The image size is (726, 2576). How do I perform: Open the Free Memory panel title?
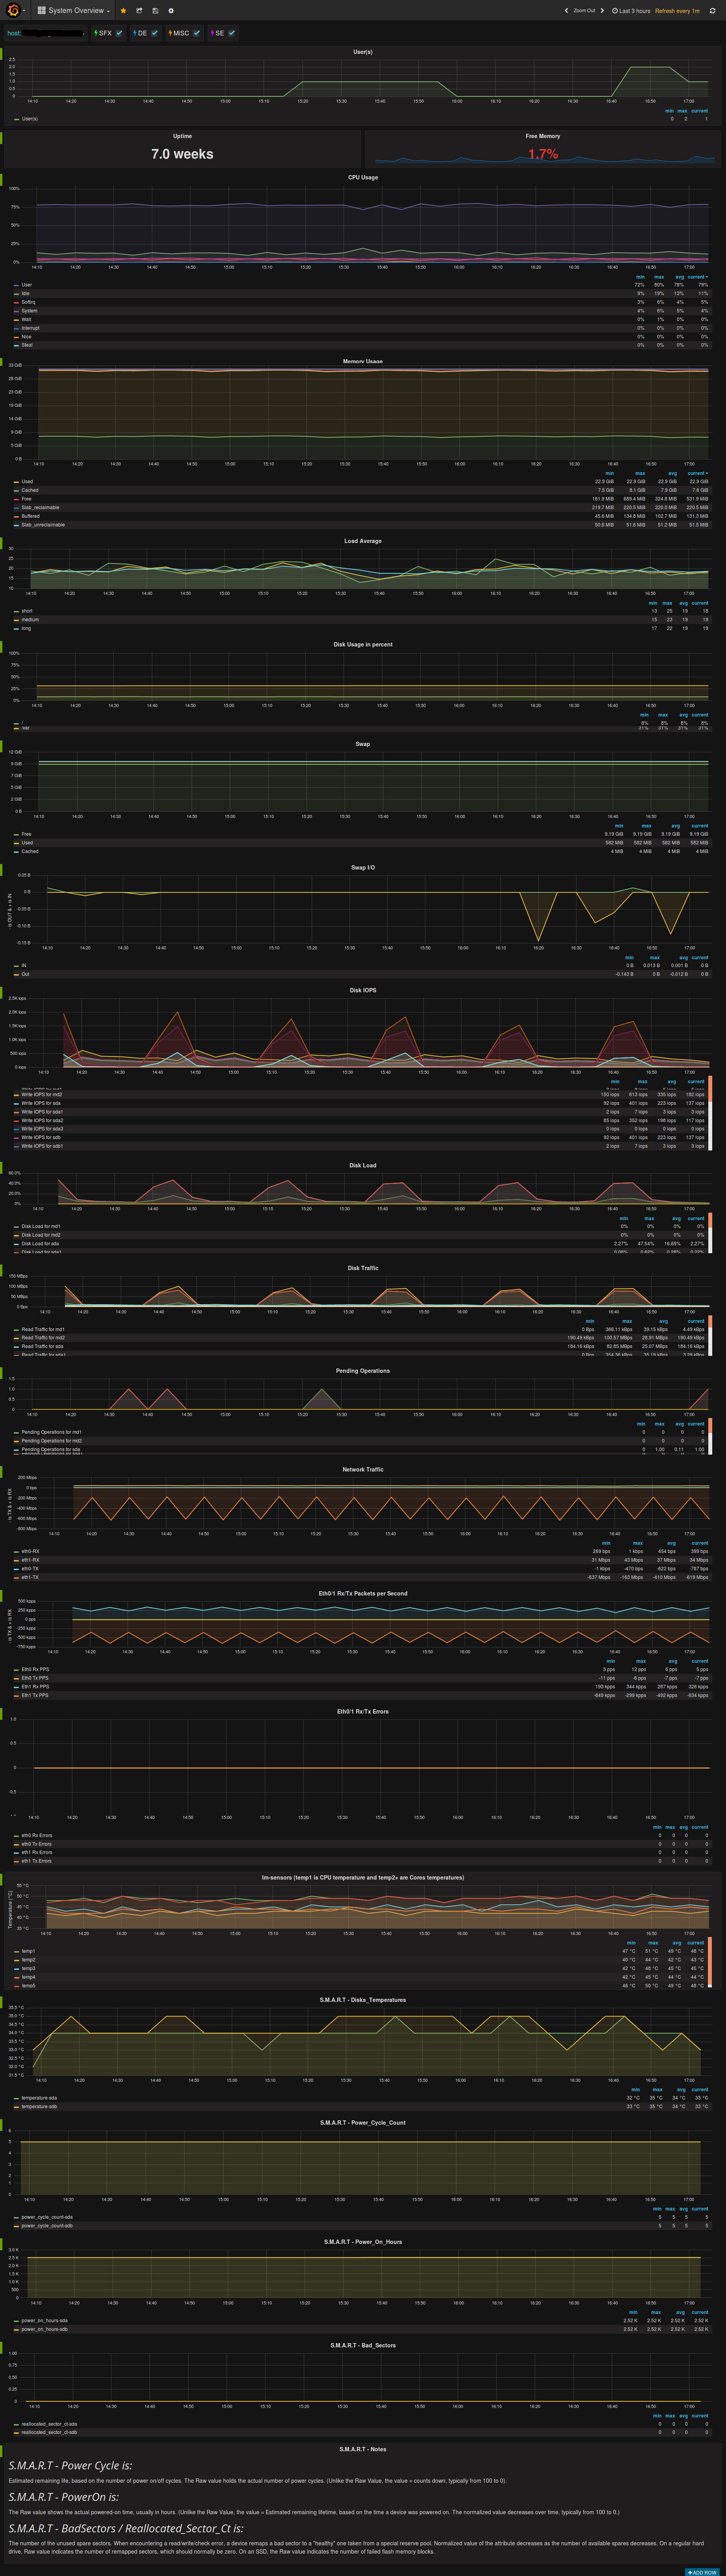pyautogui.click(x=543, y=136)
